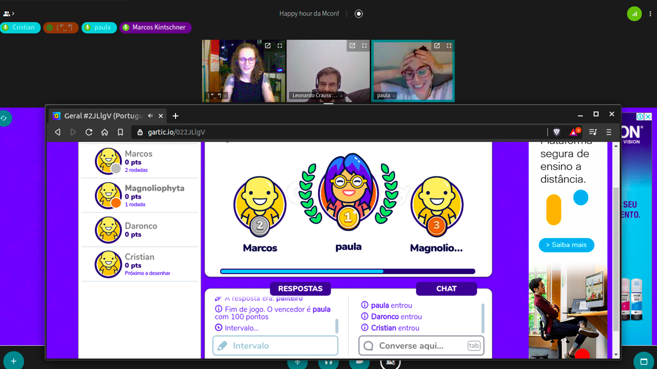657x369 pixels.
Task: Click the round progress bar
Action: [x=347, y=271]
